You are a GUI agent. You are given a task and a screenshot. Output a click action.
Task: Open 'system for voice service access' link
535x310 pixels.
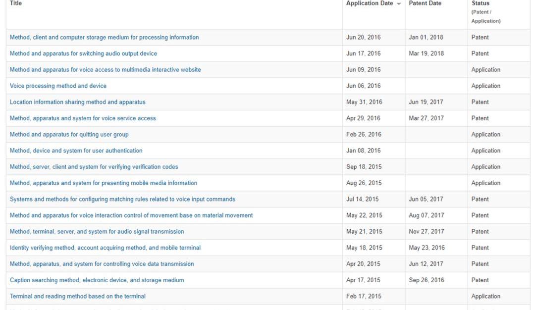[x=83, y=118]
